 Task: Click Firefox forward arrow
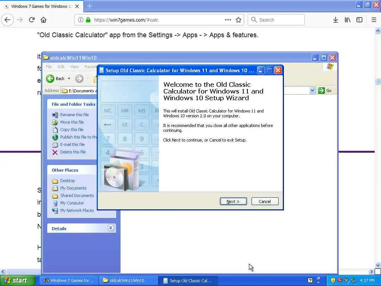(x=20, y=20)
